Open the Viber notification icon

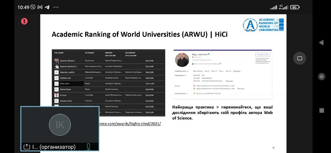(x=33, y=7)
